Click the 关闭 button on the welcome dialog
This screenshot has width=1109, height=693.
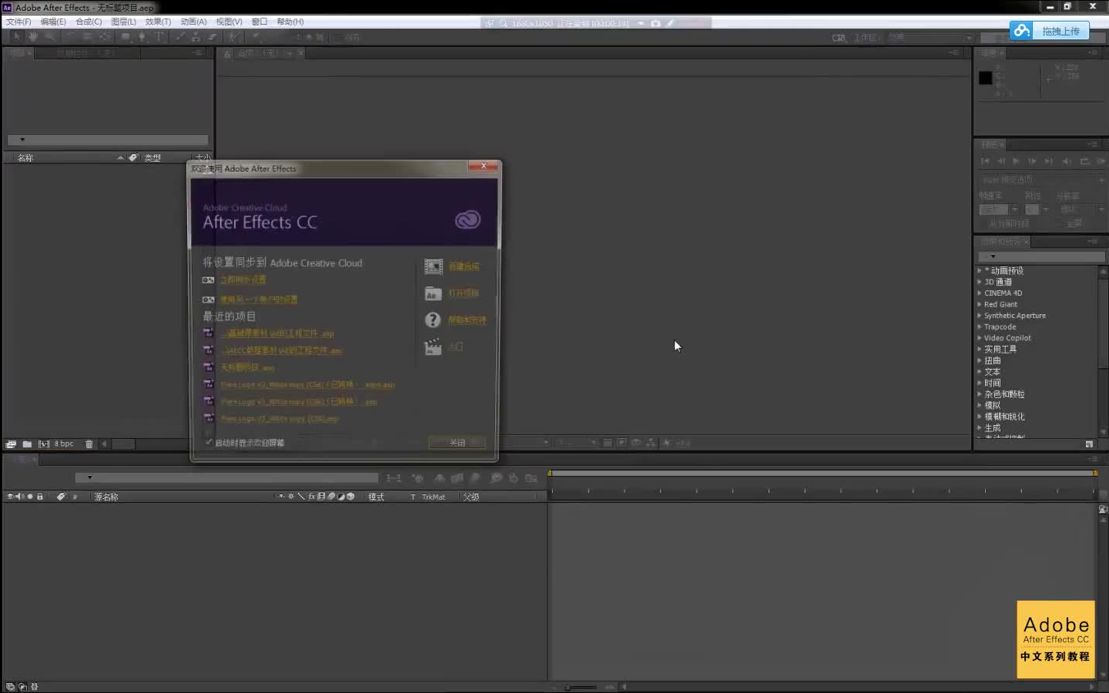tap(456, 442)
